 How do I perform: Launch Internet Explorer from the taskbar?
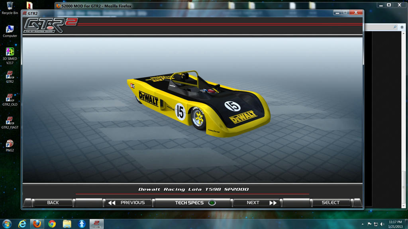[x=22, y=224]
